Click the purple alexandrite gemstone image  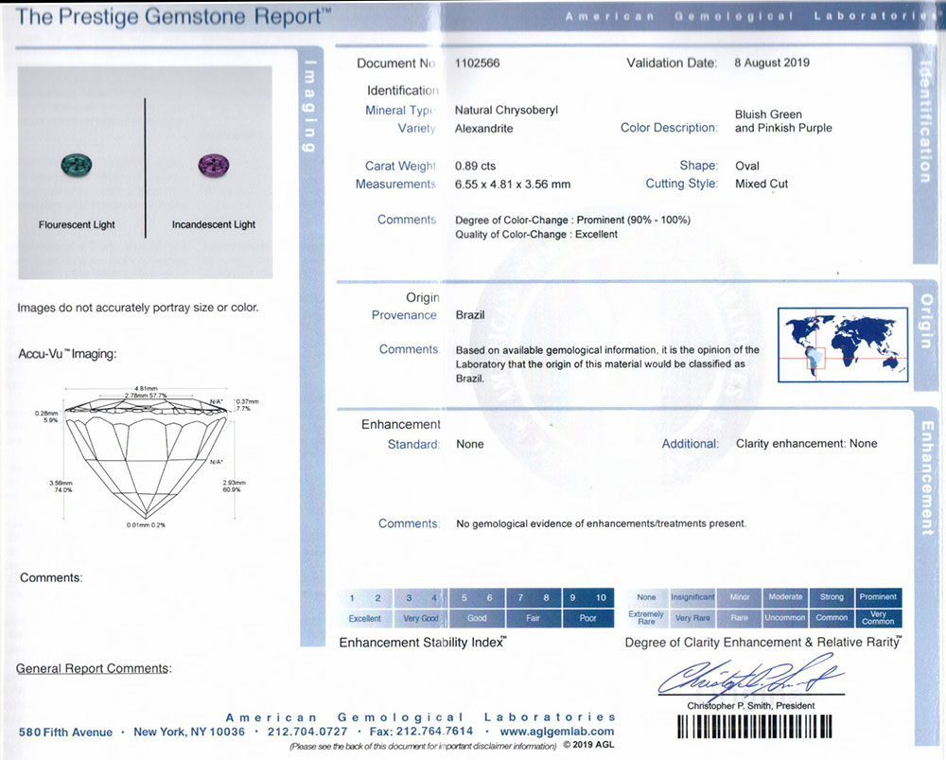pos(214,165)
